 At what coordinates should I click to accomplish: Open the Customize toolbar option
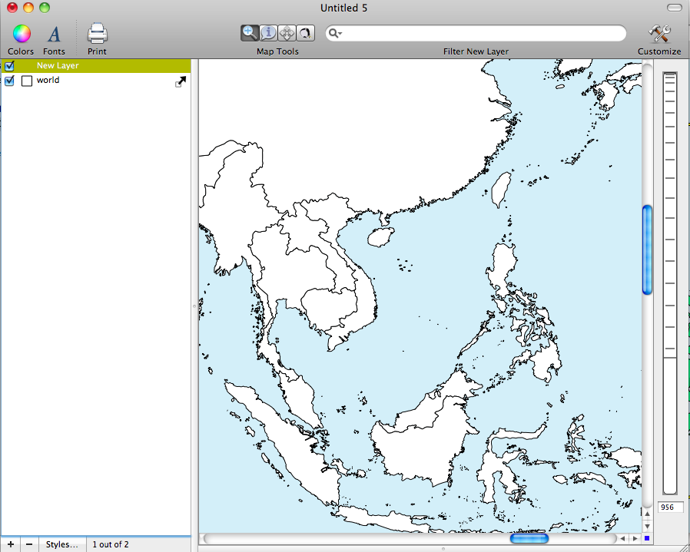point(658,34)
